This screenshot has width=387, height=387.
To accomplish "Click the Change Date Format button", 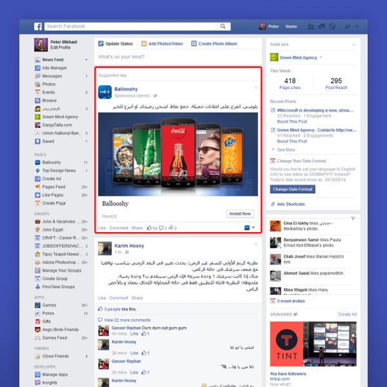I will tap(292, 189).
